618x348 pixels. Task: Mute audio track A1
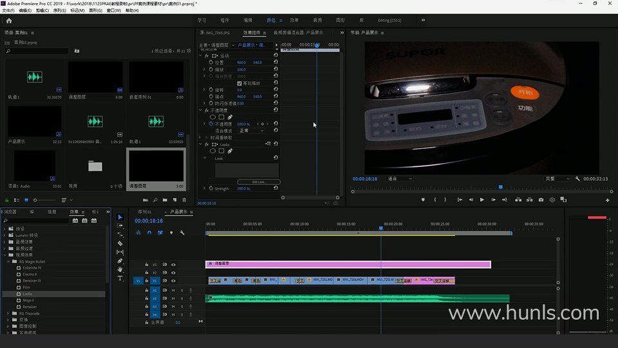tap(173, 291)
